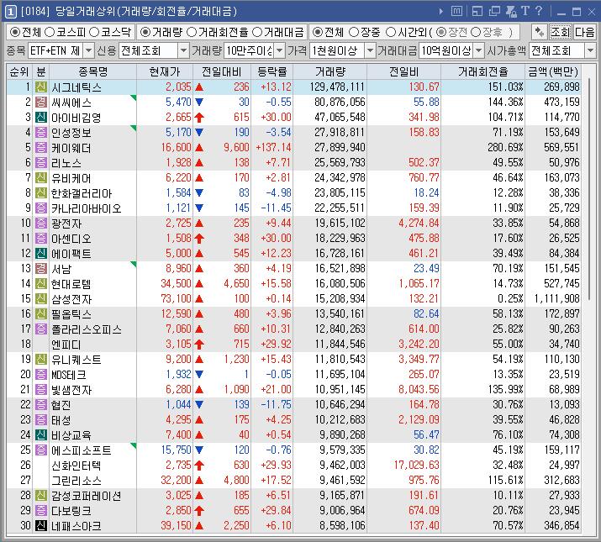This screenshot has height=542, width=601.
Task: Sort by the 전일비 column header
Action: pos(403,71)
